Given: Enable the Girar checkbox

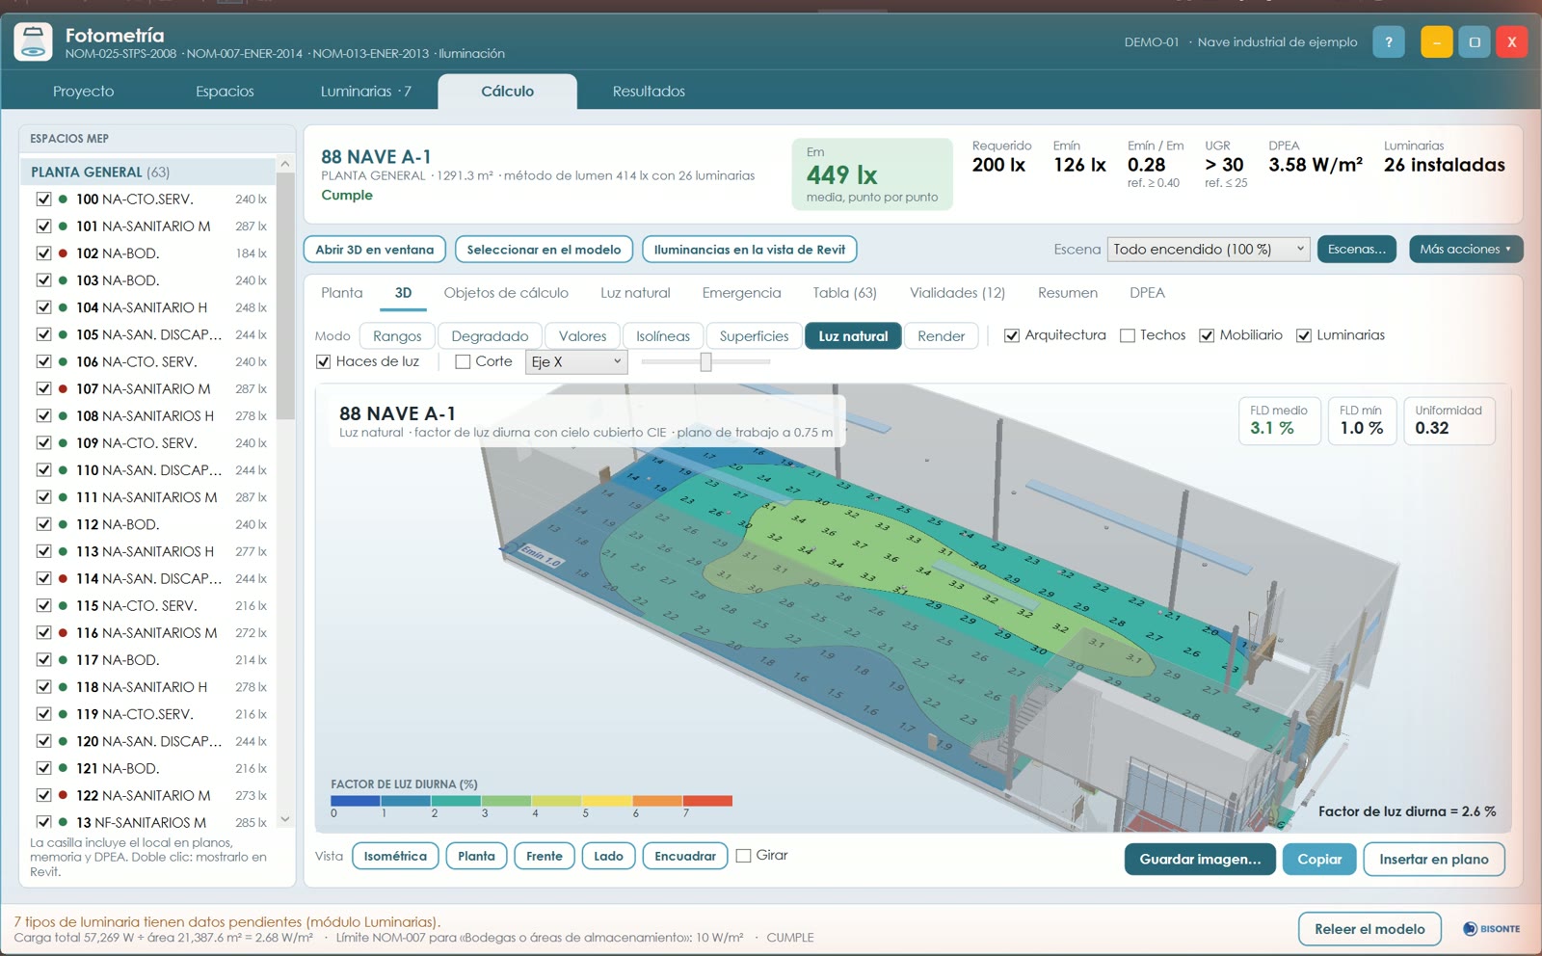Looking at the screenshot, I should (743, 856).
